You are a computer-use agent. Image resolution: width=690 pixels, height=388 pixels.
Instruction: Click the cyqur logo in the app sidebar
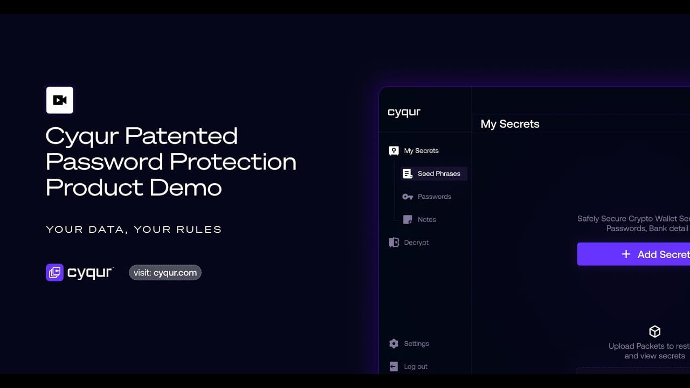(x=404, y=113)
